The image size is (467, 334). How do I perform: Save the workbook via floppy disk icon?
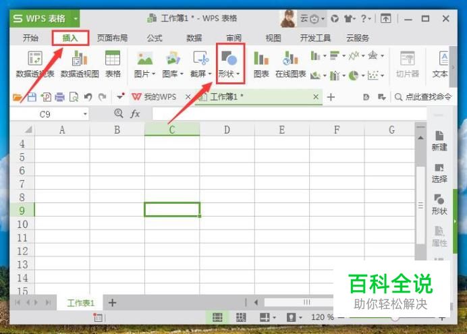click(32, 97)
